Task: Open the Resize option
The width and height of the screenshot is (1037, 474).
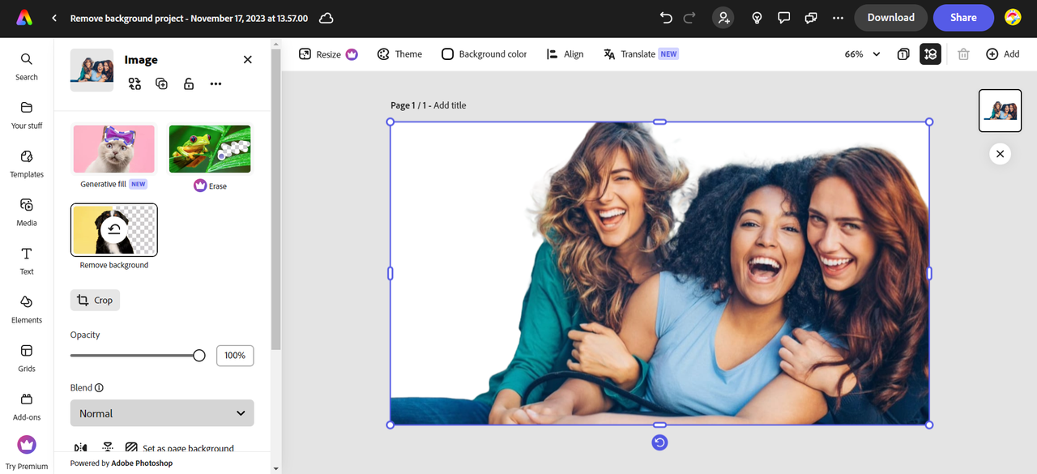Action: (327, 54)
